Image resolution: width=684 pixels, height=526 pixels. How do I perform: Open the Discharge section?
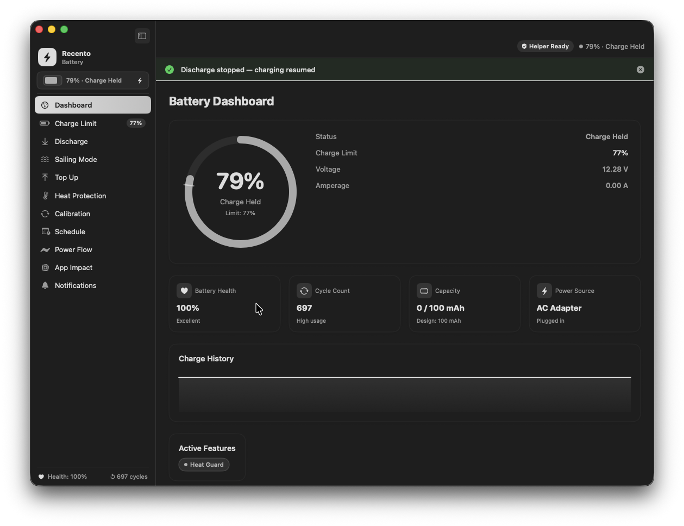pyautogui.click(x=93, y=141)
